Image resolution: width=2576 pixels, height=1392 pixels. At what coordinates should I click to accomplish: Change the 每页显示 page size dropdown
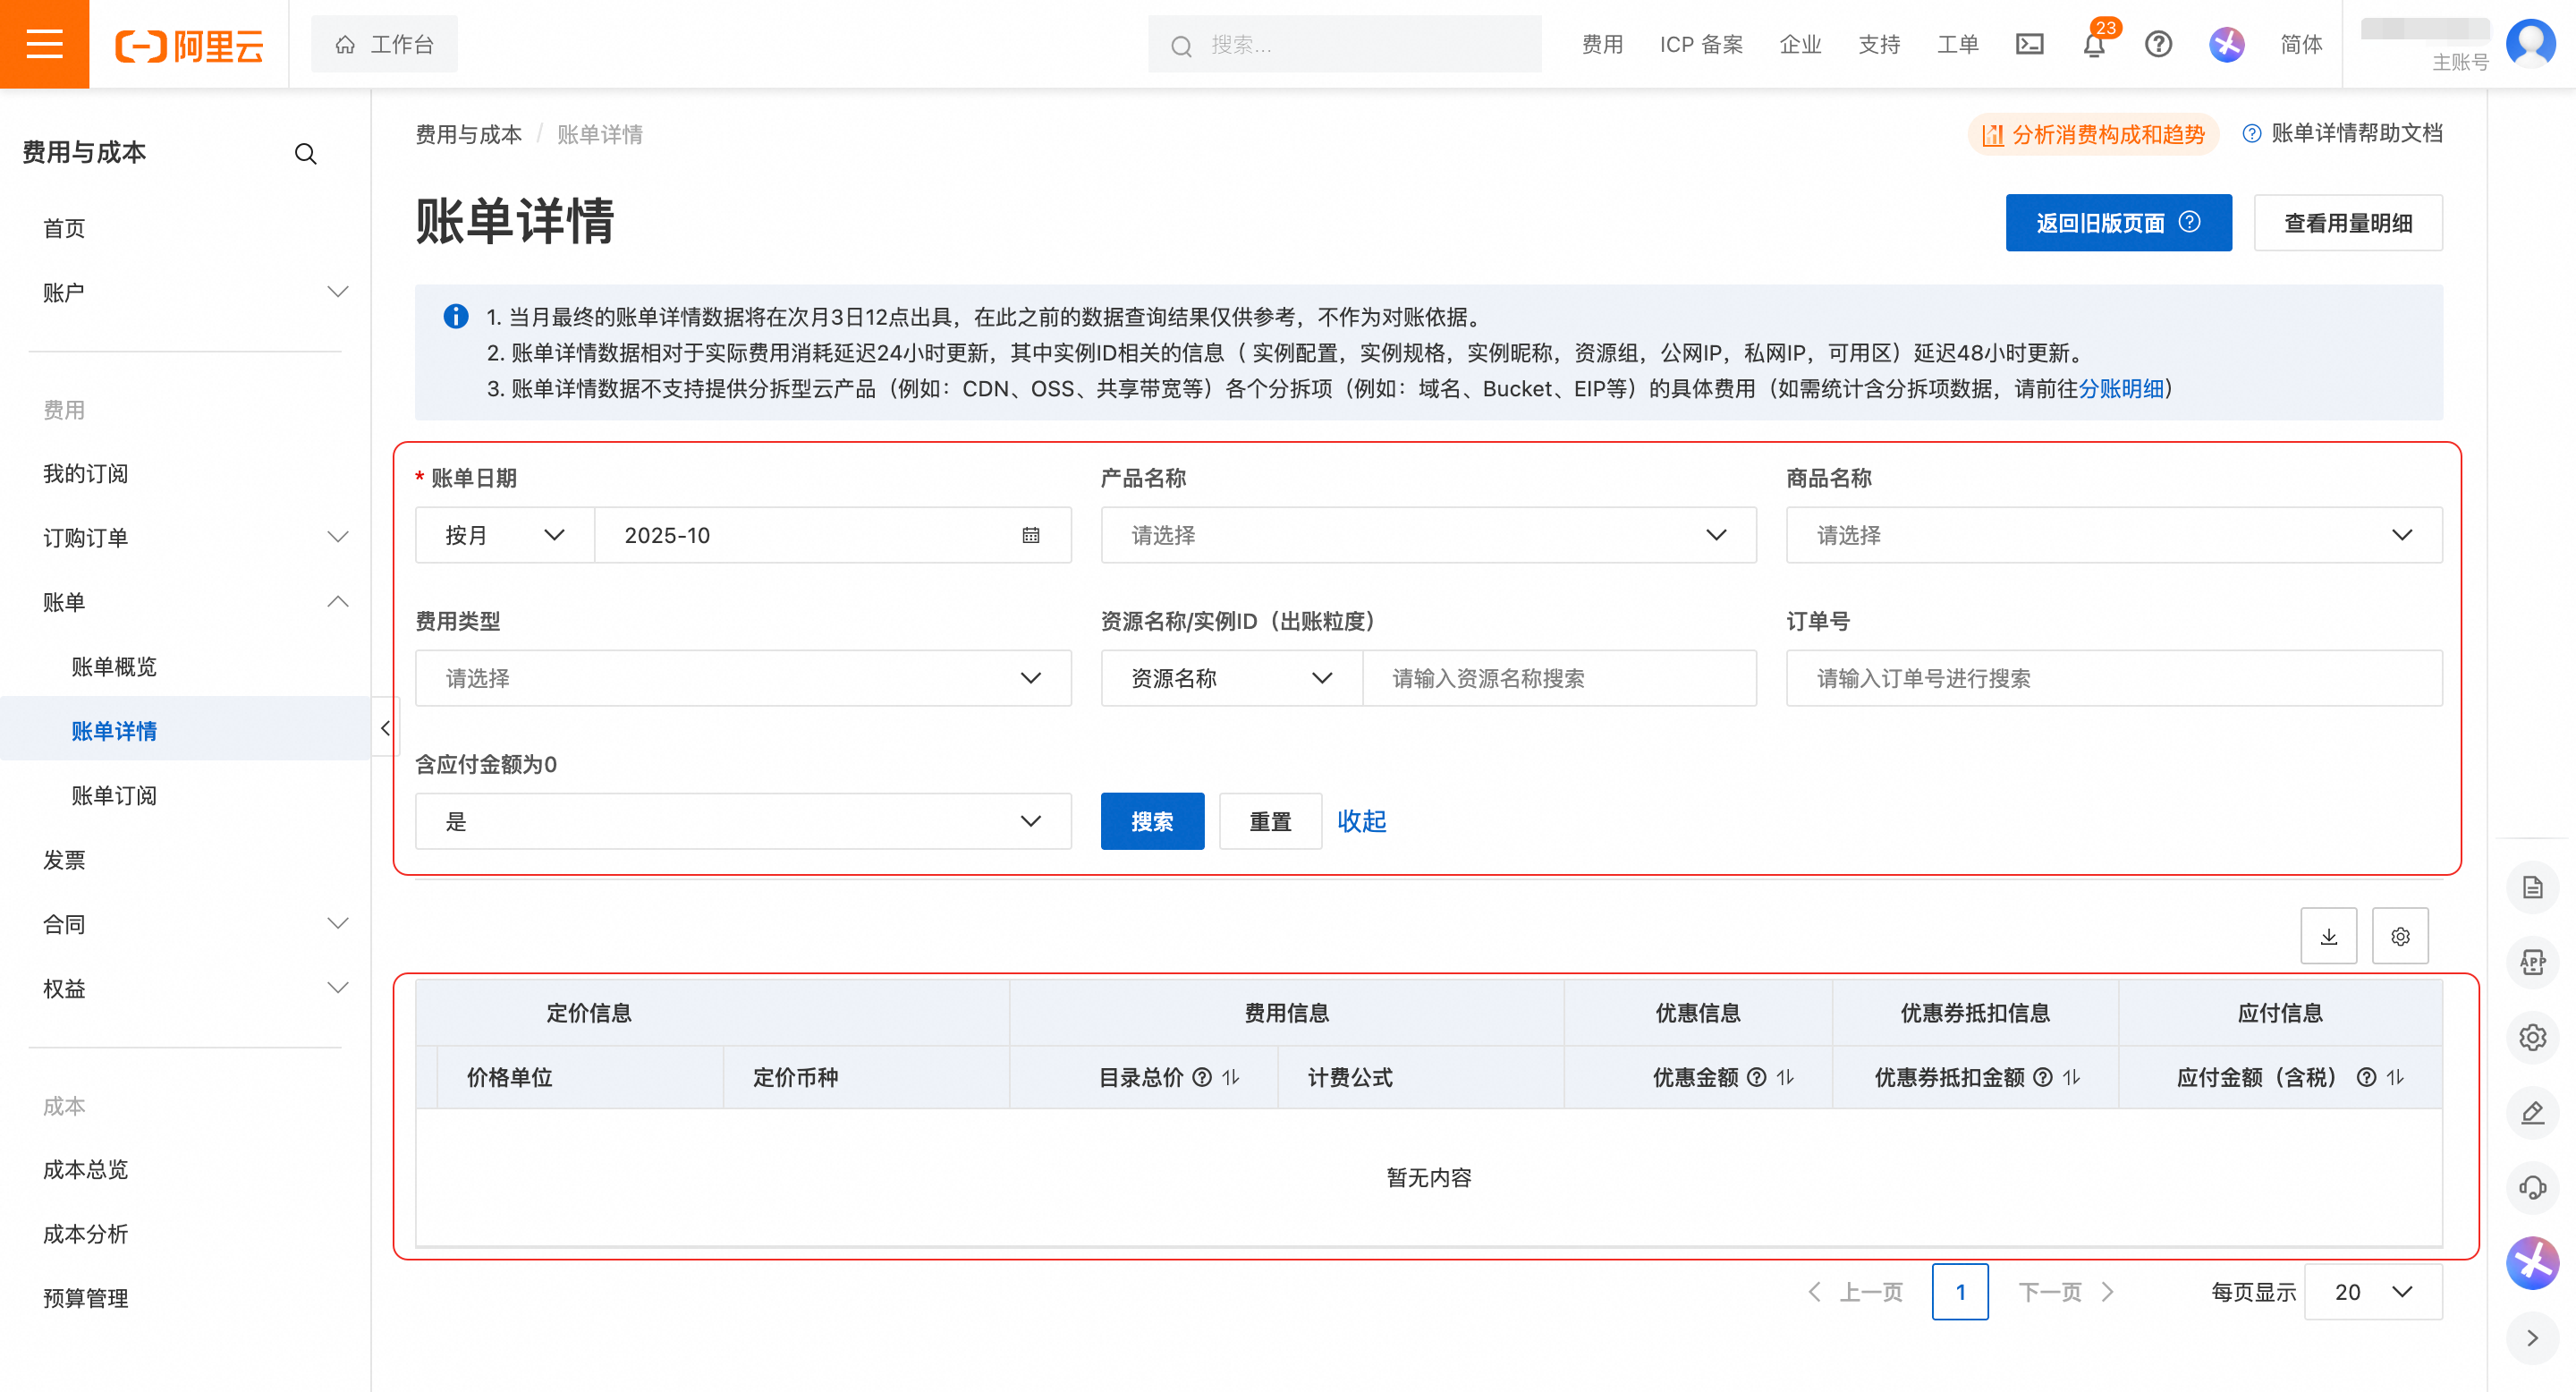(x=2373, y=1292)
